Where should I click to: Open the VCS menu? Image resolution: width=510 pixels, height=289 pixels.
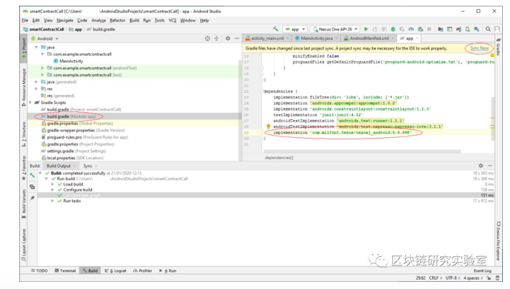pos(172,20)
